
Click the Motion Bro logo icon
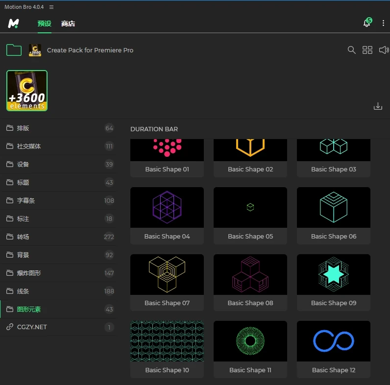(x=14, y=24)
